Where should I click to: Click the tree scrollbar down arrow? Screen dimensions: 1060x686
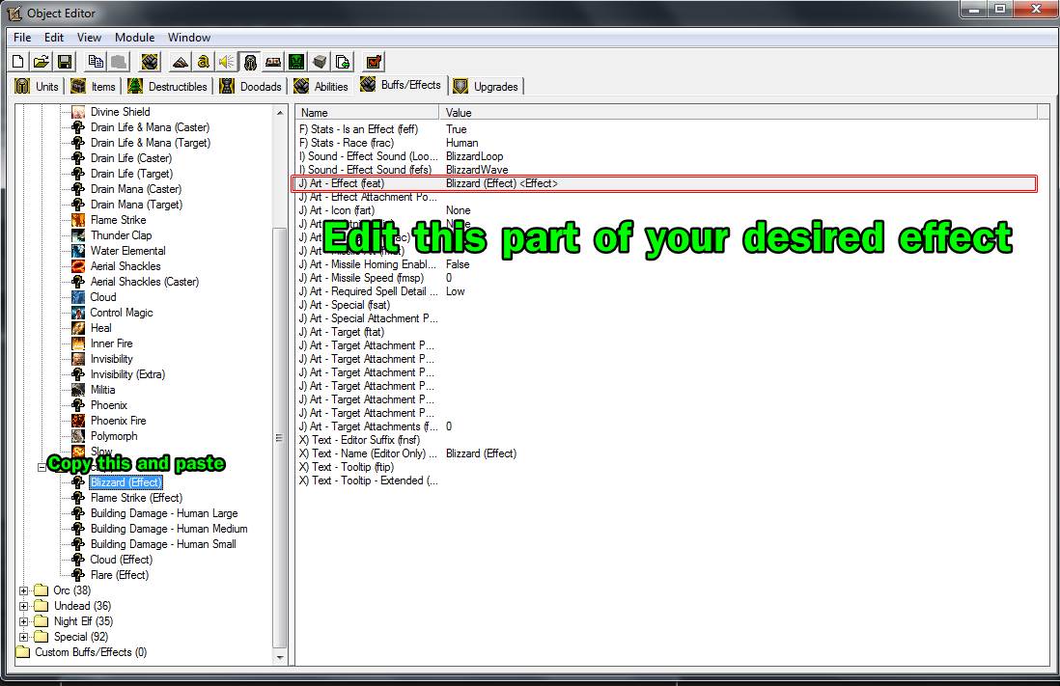tap(280, 658)
